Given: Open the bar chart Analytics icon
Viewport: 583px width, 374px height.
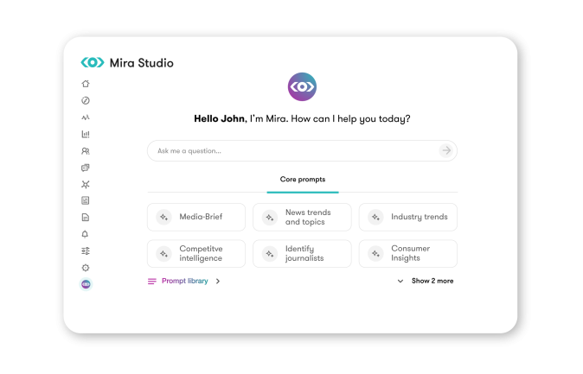Looking at the screenshot, I should point(86,134).
